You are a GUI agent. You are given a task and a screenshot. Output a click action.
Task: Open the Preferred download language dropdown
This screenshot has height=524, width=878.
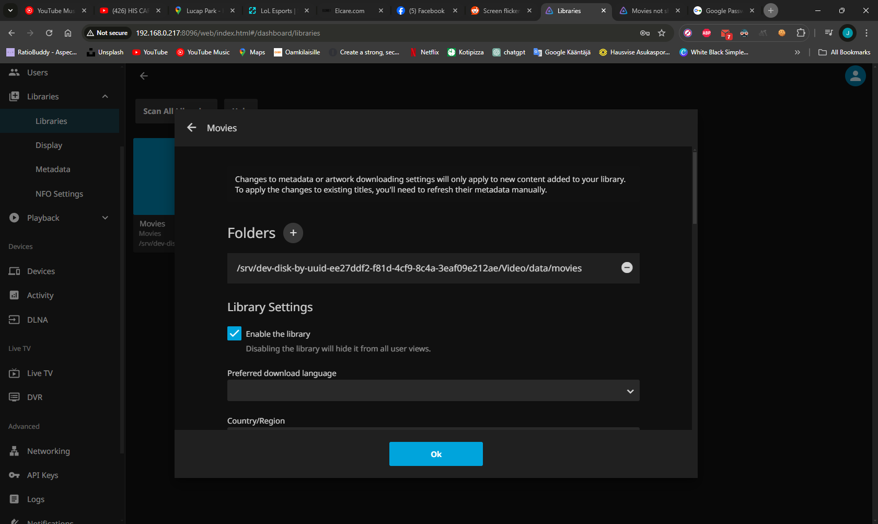tap(433, 391)
